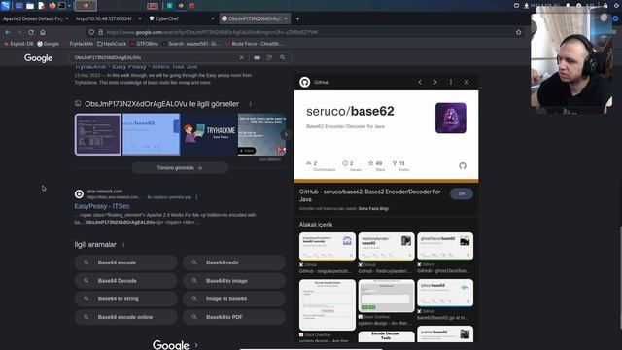Reload the page with refresh icon

point(31,32)
